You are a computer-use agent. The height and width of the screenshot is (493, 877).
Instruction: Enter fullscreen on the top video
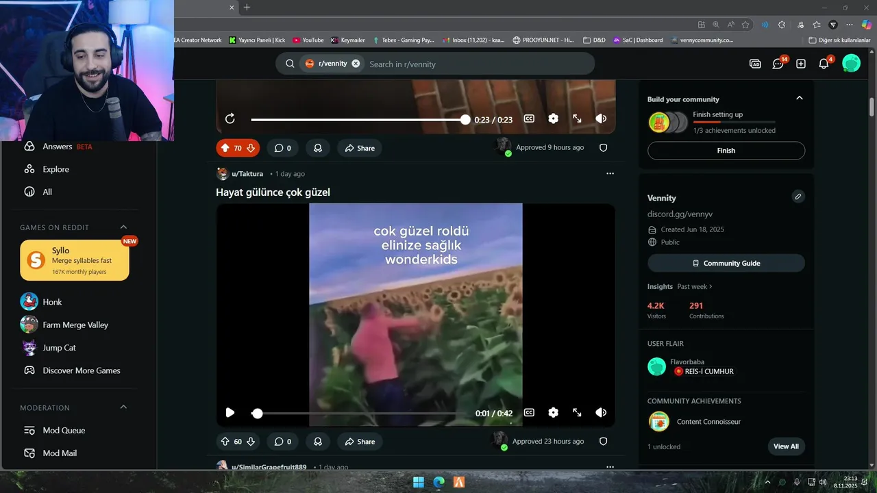click(577, 118)
